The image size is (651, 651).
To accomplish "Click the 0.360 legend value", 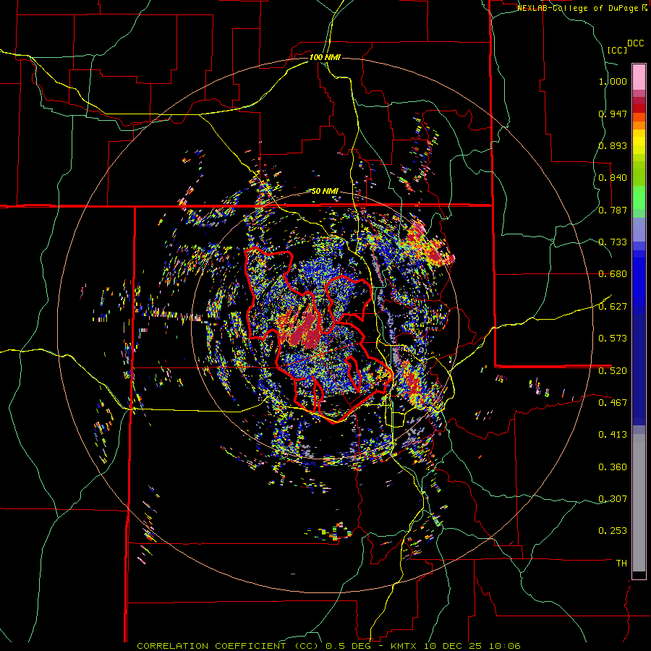I will 613,467.
